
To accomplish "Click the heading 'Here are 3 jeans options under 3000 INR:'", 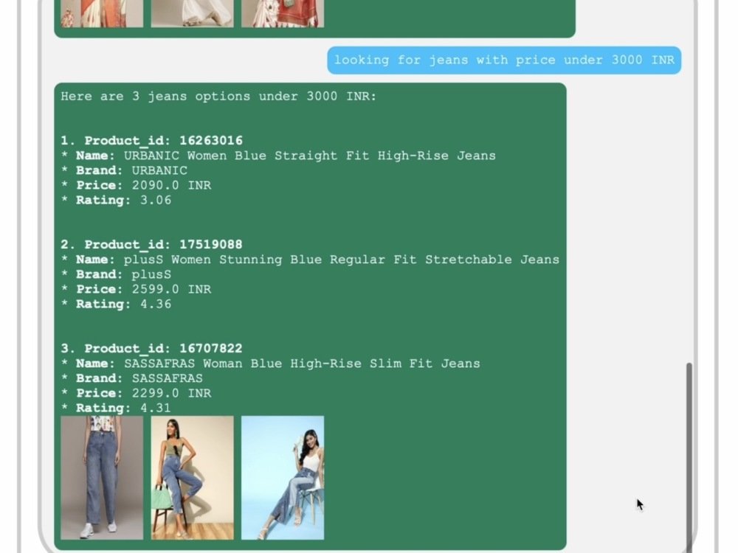I will [218, 97].
